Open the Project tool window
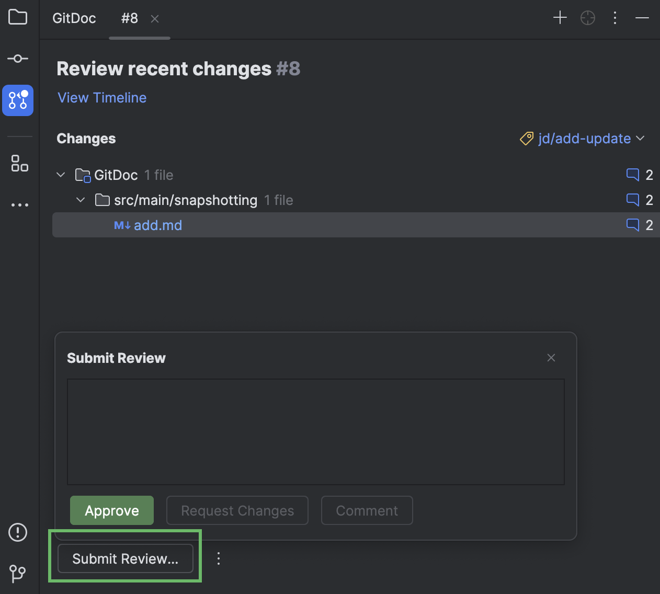 [x=18, y=17]
